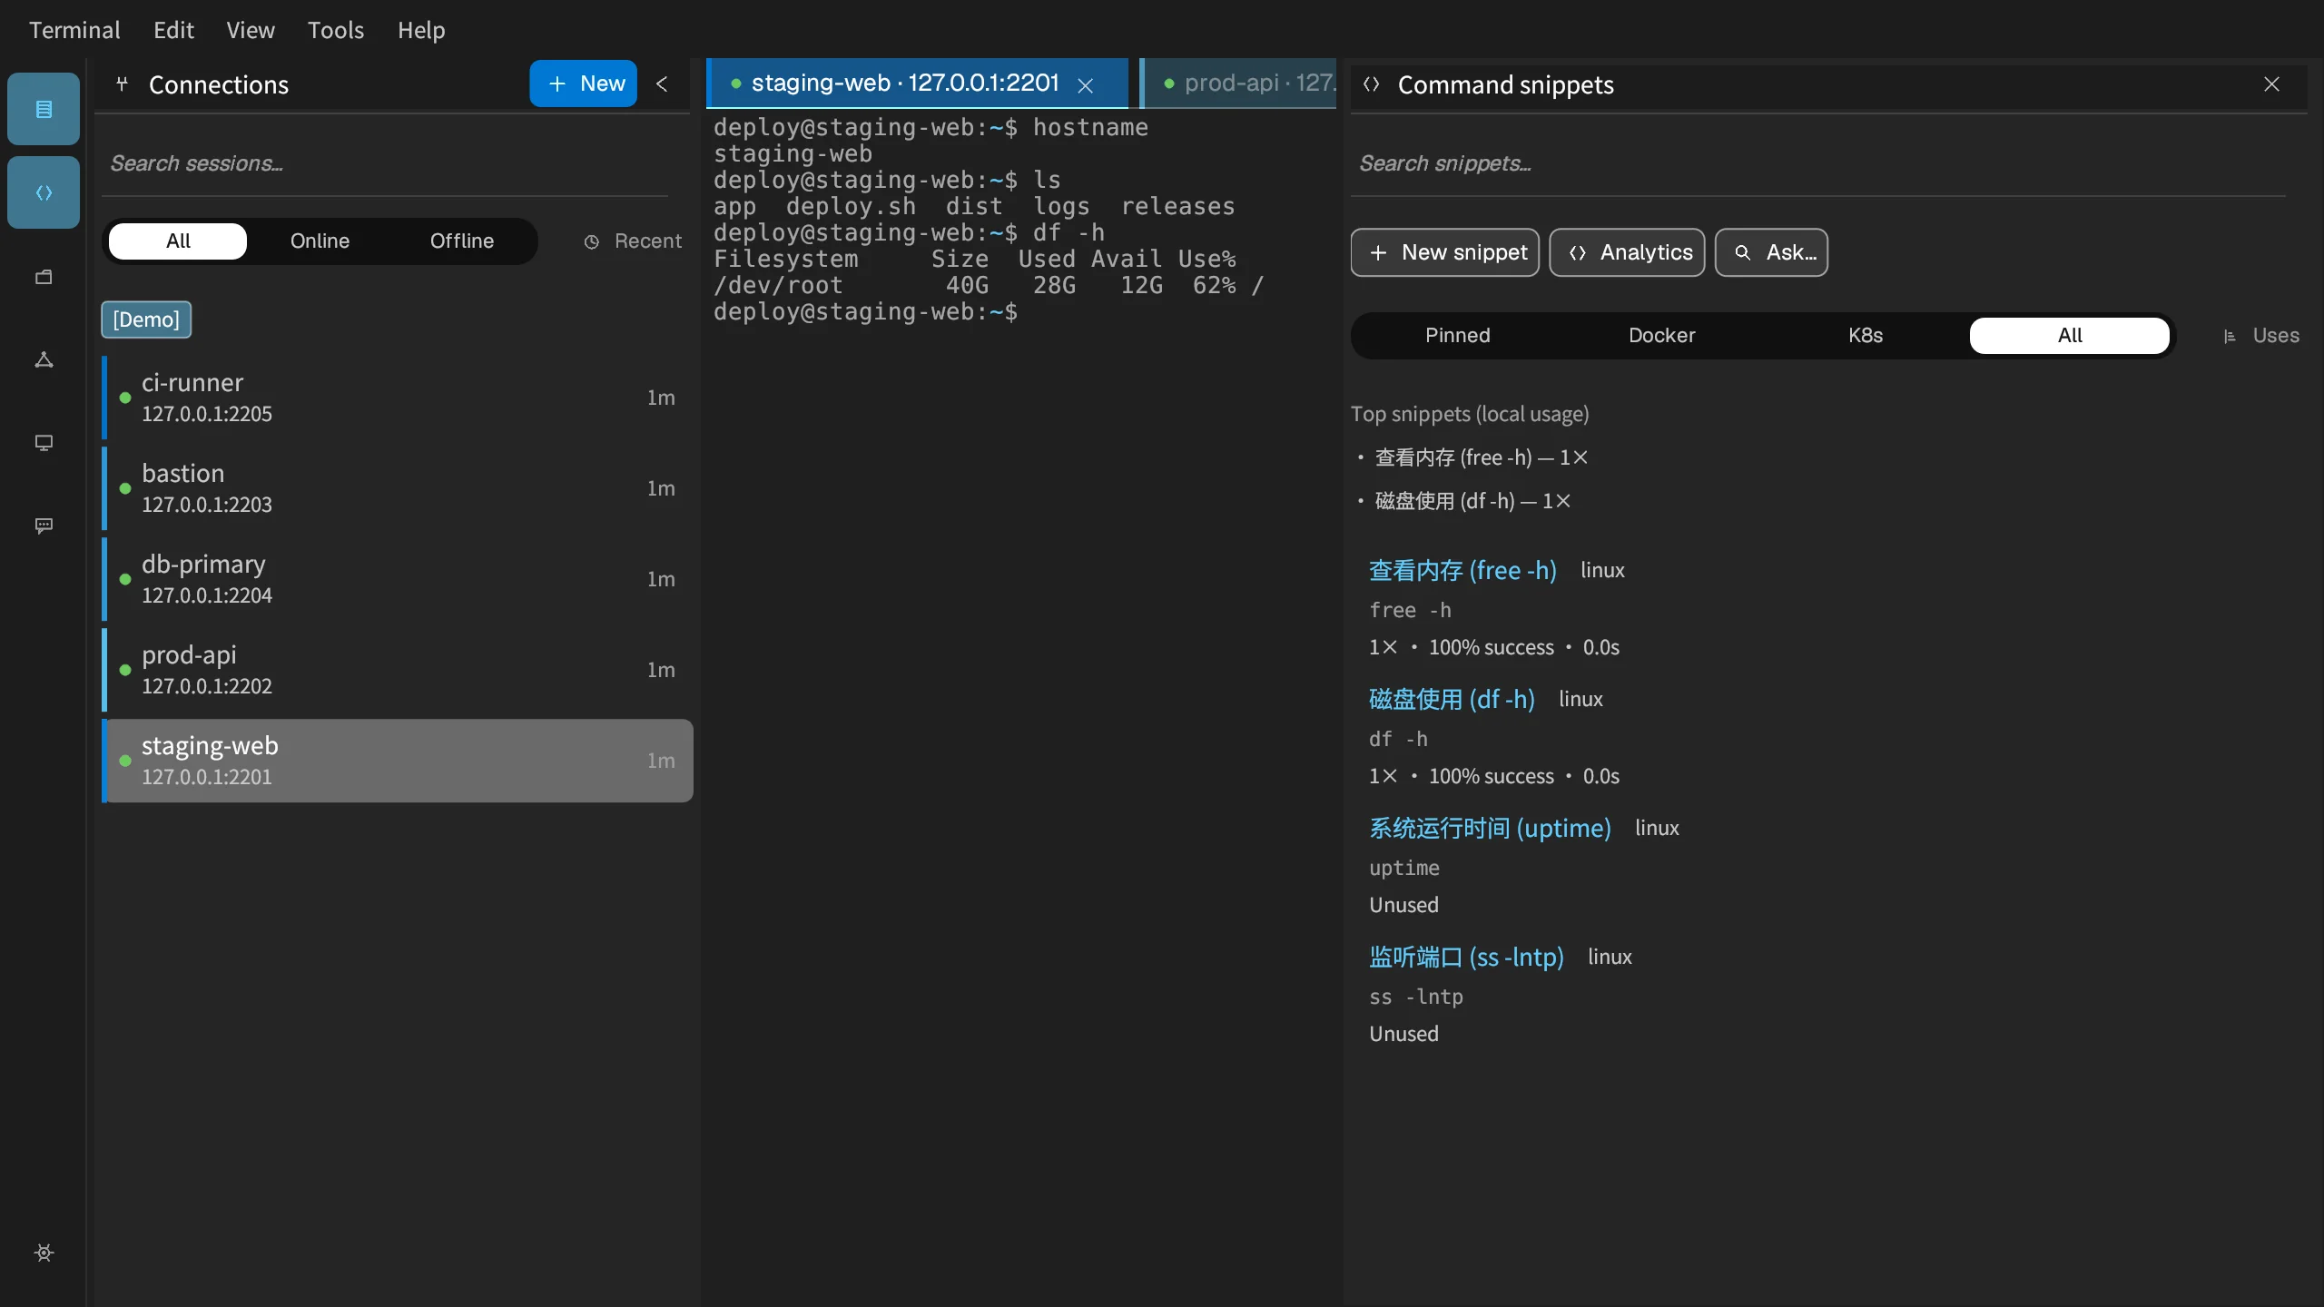The height and width of the screenshot is (1307, 2324).
Task: Open the sessions list sidebar icon
Action: [44, 109]
